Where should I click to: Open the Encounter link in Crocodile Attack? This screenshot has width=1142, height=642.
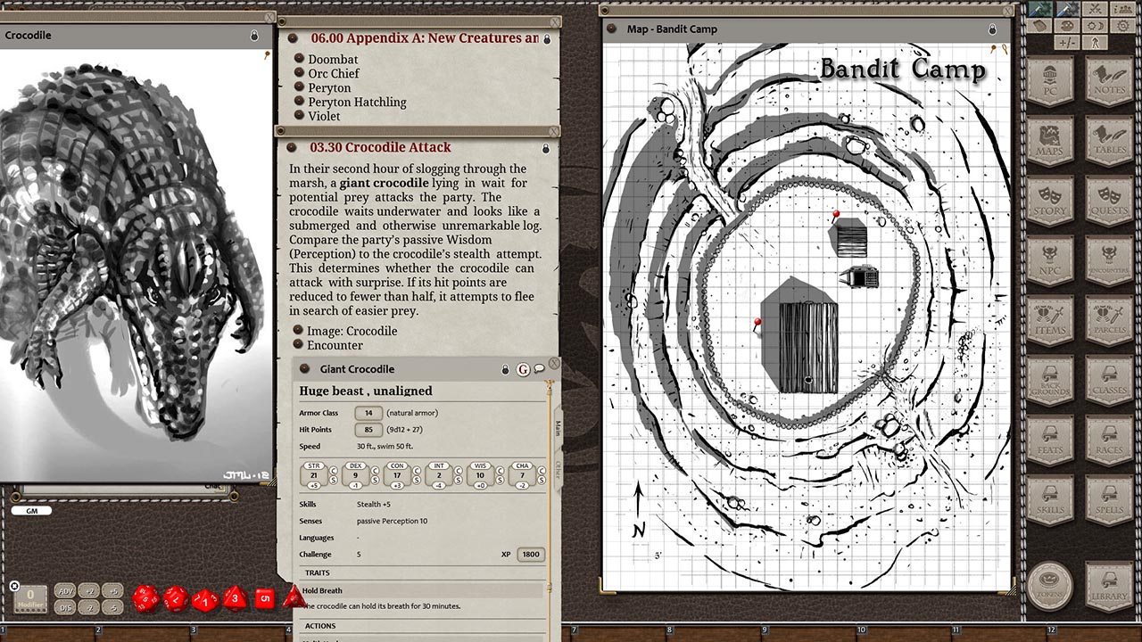coord(335,345)
